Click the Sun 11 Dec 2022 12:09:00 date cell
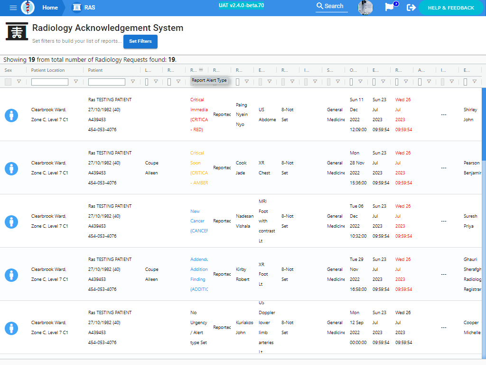 [358, 115]
